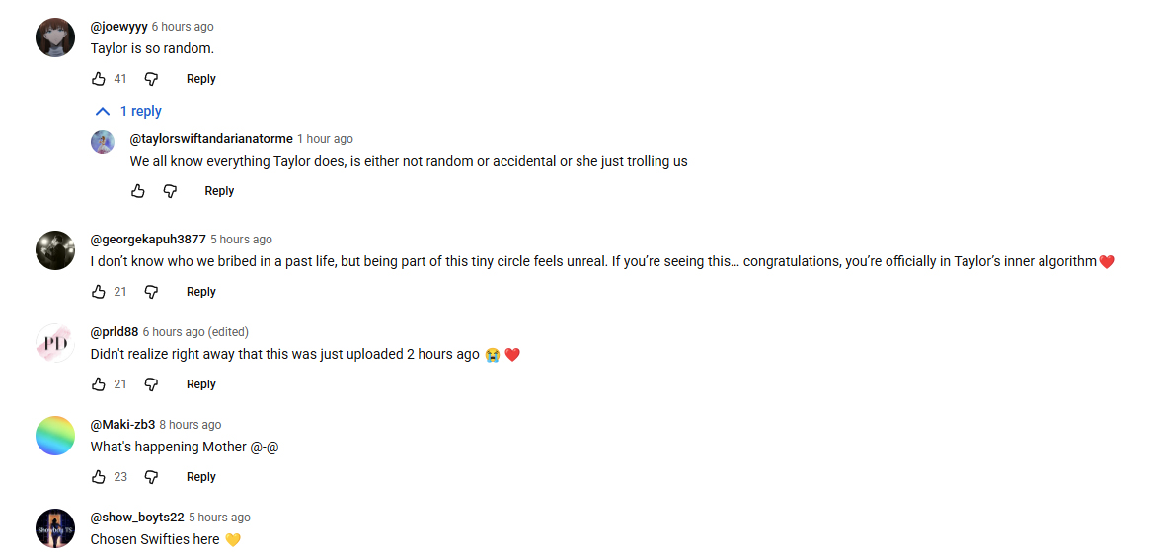Reply to the @taylorswiftandarianatorme reply

[x=219, y=191]
